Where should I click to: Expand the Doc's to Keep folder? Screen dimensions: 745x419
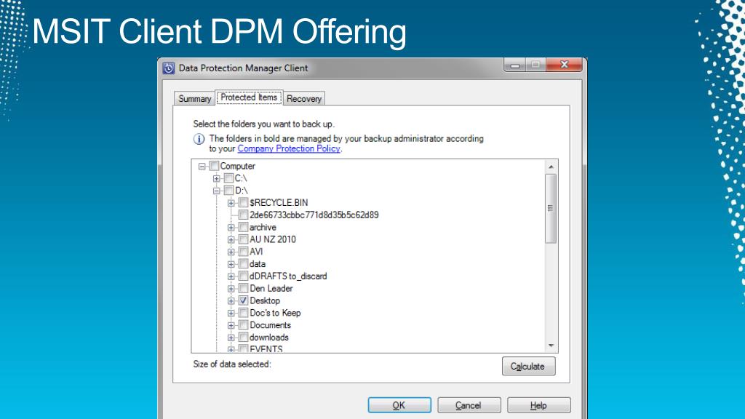[x=231, y=313]
